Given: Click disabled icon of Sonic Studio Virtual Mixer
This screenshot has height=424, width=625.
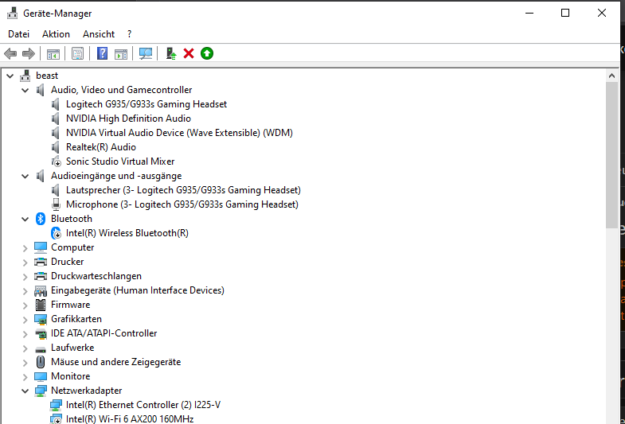Looking at the screenshot, I should [56, 161].
